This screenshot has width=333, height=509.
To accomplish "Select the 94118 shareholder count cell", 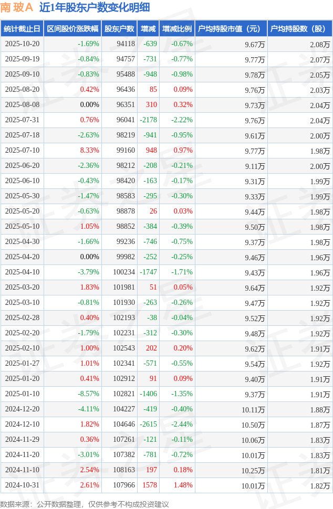I will click(x=126, y=44).
